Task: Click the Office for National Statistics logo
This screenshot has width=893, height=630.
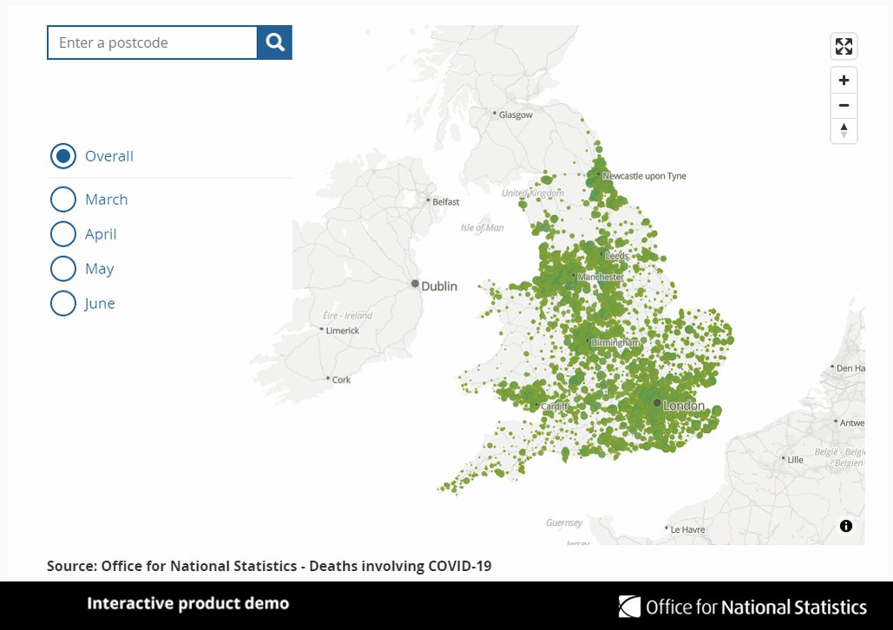Action: [x=743, y=607]
